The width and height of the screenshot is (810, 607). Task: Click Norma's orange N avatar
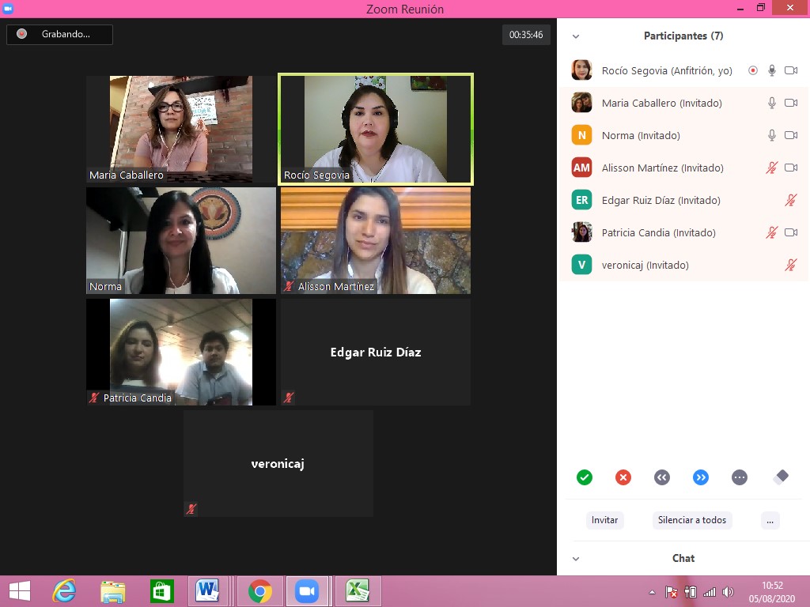click(x=581, y=135)
